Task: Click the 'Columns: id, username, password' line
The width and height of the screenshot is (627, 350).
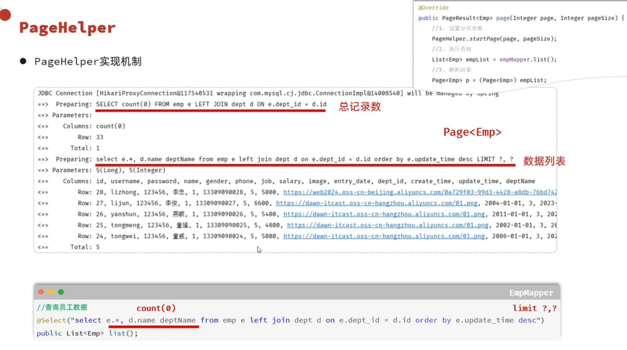Action: [x=286, y=181]
